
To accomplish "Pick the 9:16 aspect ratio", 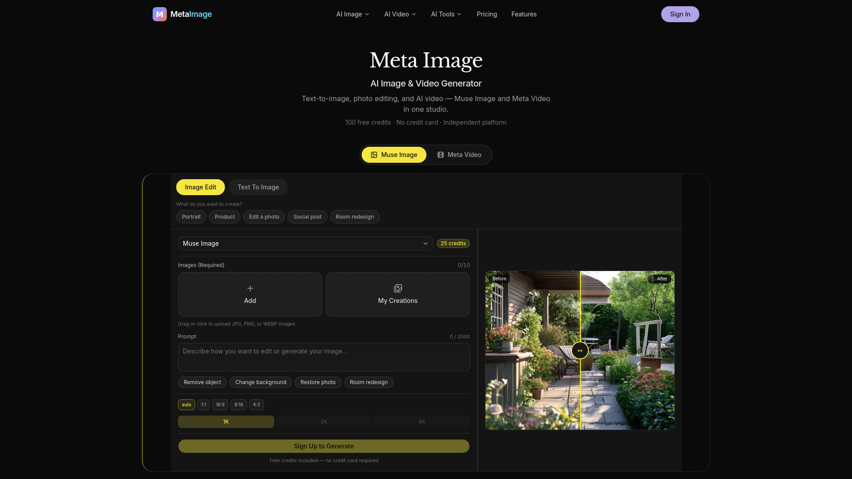I will [239, 404].
